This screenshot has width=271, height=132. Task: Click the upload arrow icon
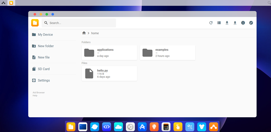pyautogui.click(x=235, y=23)
